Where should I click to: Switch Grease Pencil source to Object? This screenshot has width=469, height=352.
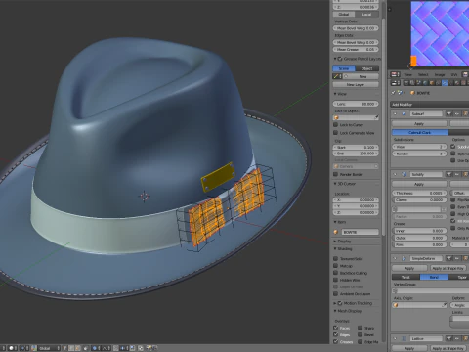click(x=366, y=68)
